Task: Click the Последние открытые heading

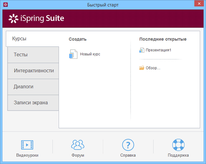Action: pyautogui.click(x=163, y=39)
